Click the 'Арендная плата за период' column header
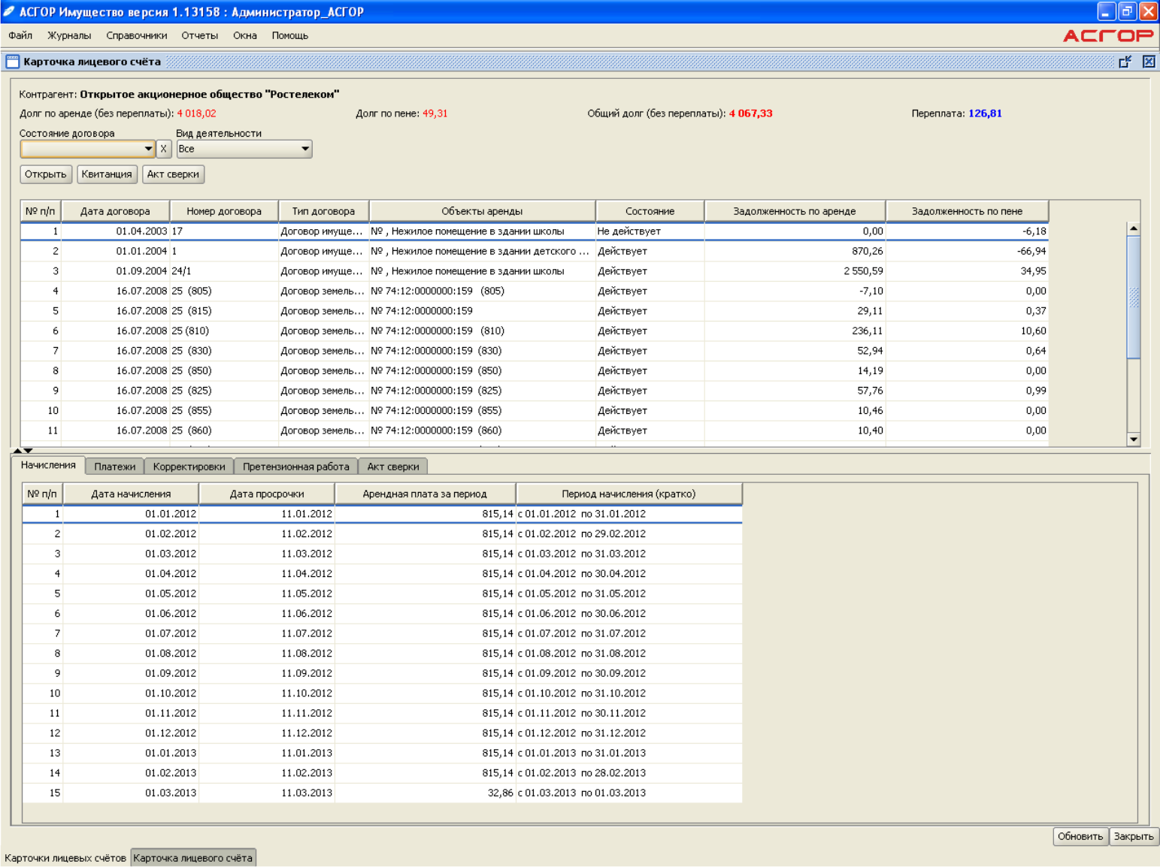The height and width of the screenshot is (867, 1160). (425, 494)
